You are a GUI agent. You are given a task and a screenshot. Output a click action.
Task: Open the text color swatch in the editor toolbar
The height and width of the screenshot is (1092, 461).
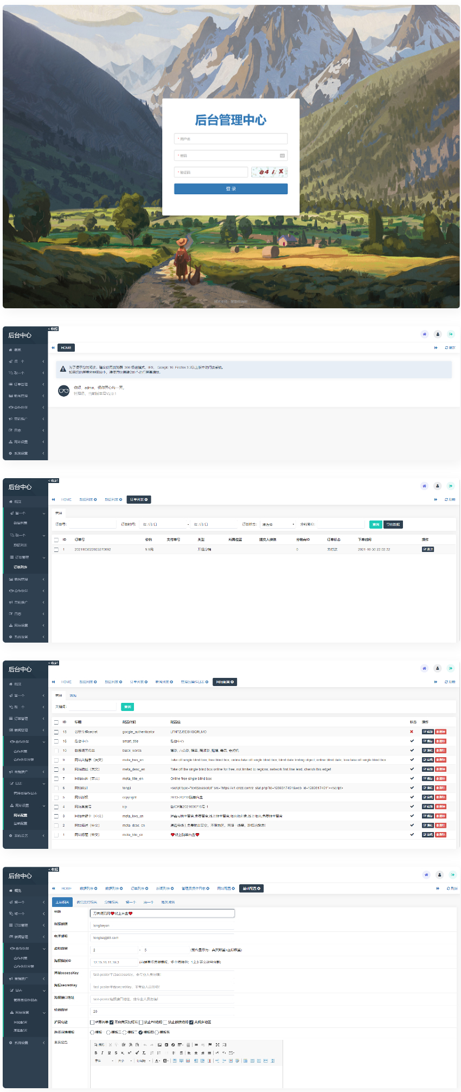pos(157,1061)
